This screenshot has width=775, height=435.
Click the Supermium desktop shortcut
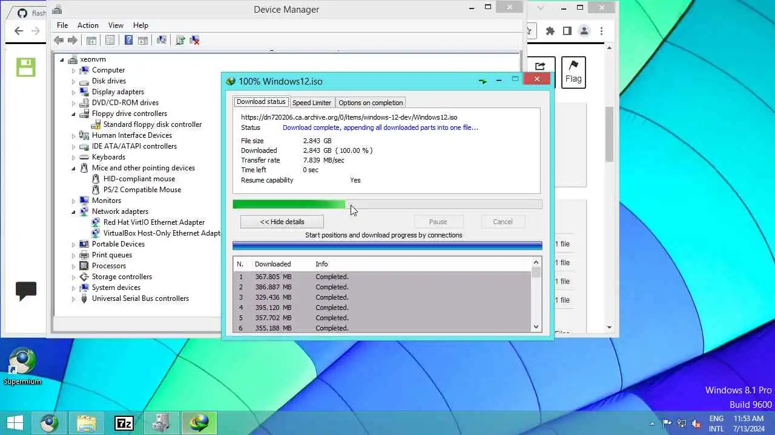[x=22, y=366]
